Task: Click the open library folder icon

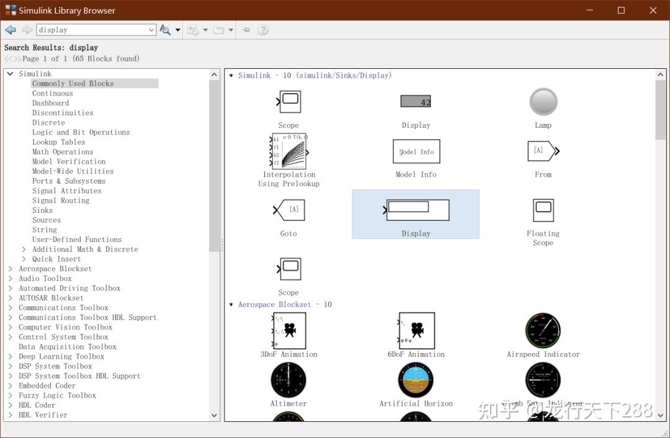Action: (219, 30)
